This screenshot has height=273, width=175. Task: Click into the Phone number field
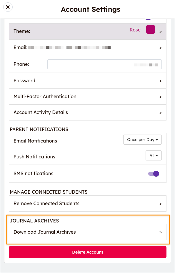[x=105, y=64]
